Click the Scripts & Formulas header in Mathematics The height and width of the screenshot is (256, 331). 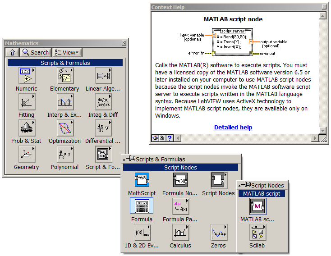(x=65, y=63)
